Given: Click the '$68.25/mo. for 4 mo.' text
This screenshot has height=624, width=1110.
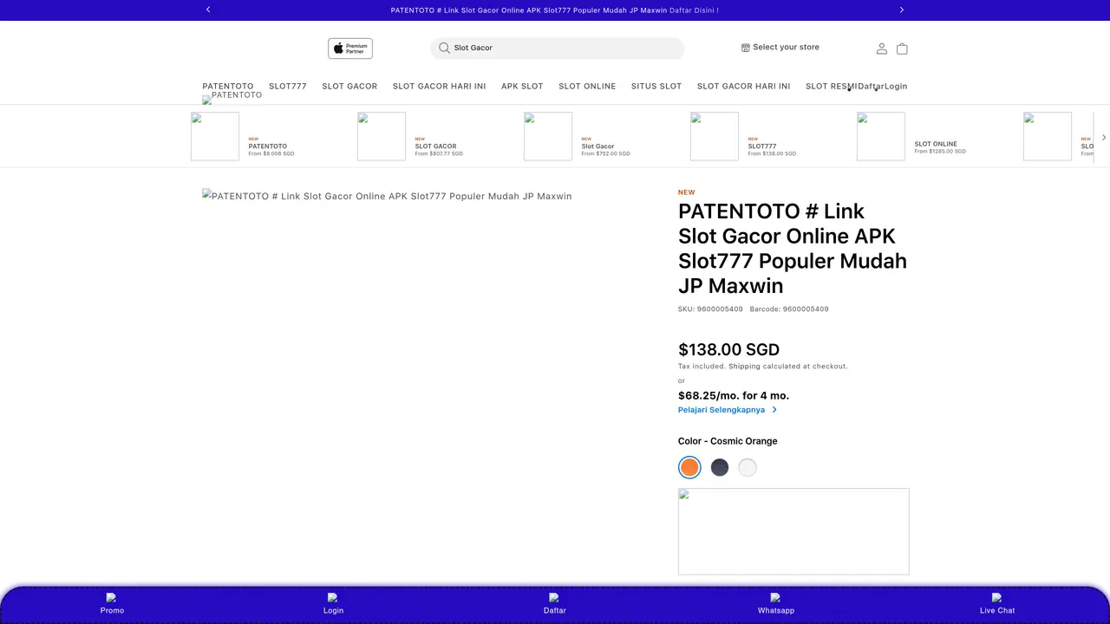Looking at the screenshot, I should (734, 395).
